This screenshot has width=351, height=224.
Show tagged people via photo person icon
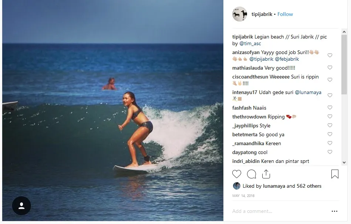21,205
